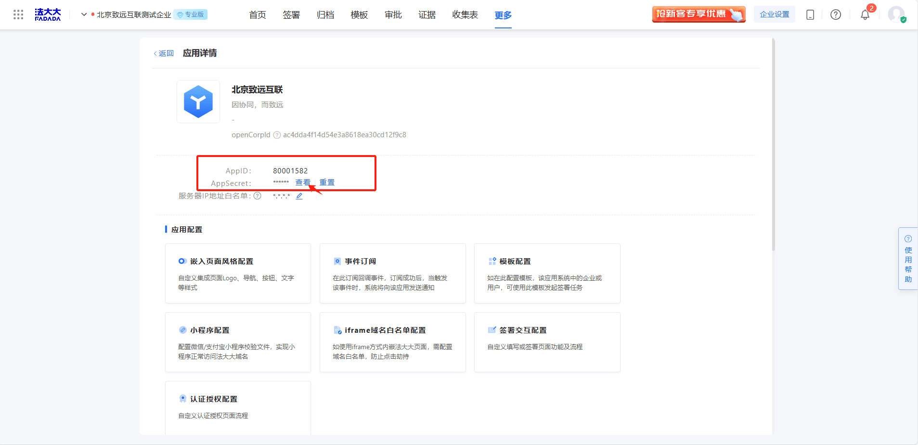918x445 pixels.
Task: Click the 认证授权配置 badge icon
Action: click(x=182, y=399)
